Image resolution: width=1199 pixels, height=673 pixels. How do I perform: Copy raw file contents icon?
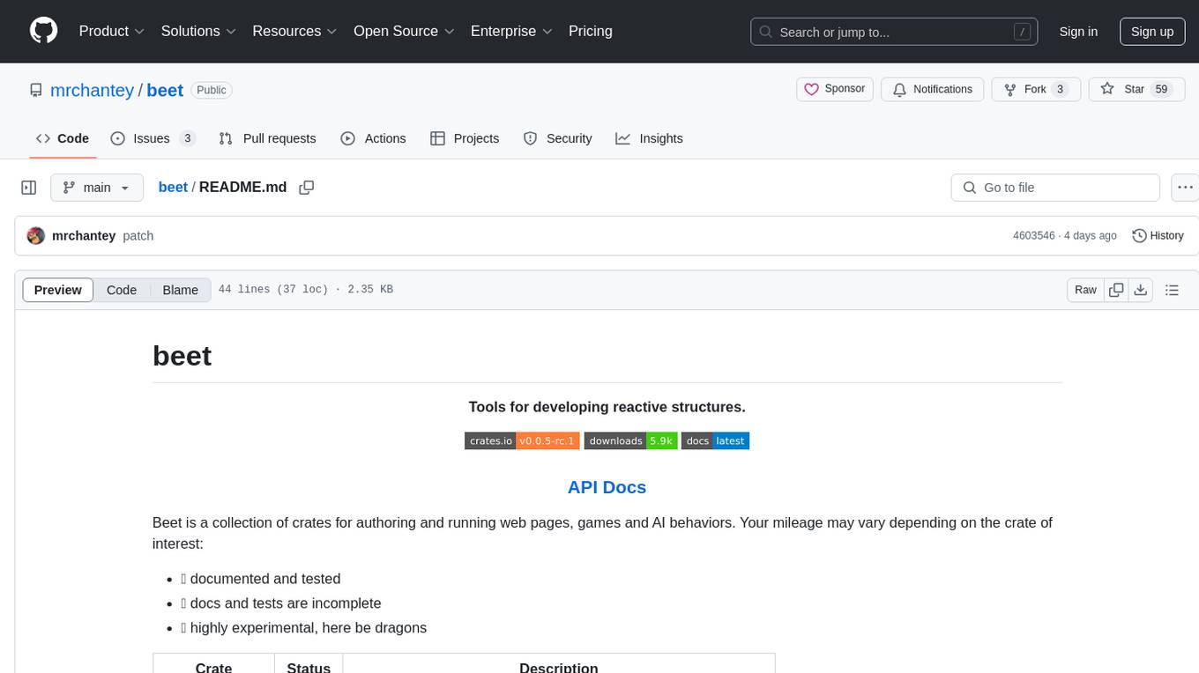click(1116, 290)
